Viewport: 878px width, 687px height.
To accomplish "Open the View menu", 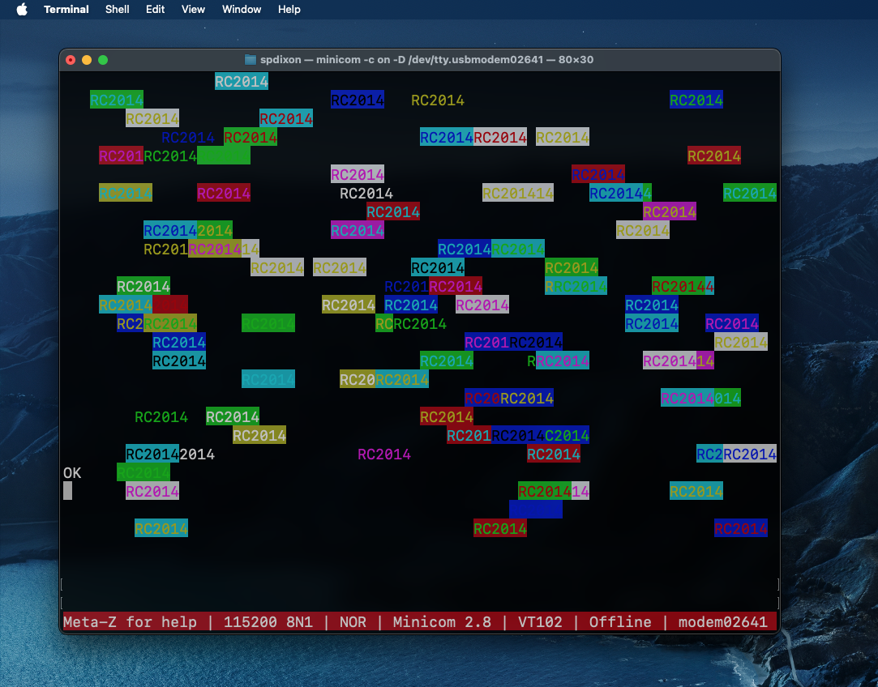I will (193, 10).
